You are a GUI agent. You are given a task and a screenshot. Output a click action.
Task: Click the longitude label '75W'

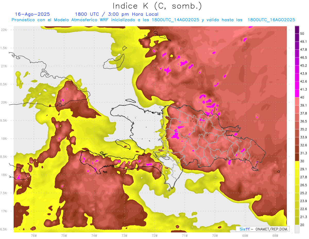coord(64,236)
